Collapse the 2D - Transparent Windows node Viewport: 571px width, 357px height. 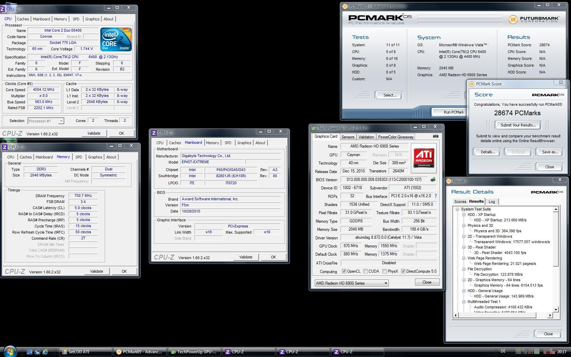tap(464, 236)
